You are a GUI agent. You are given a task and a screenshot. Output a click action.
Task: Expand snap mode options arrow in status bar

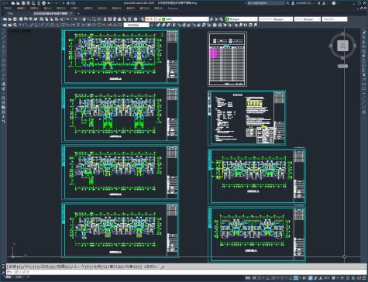263,278
